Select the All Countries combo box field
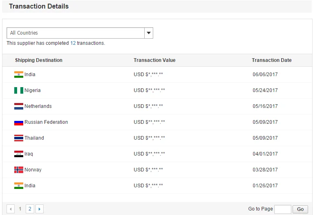315x215 pixels. pos(80,33)
